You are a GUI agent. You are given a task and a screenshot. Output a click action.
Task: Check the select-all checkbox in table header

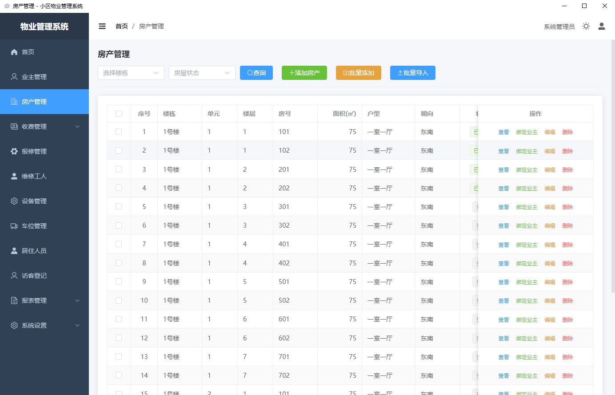click(x=119, y=114)
